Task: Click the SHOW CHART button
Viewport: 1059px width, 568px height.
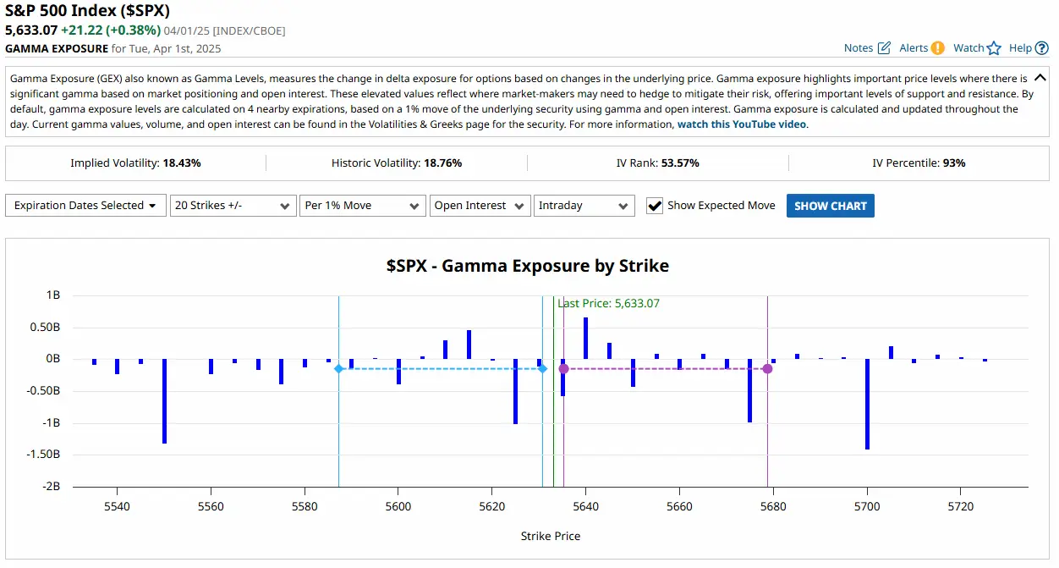Action: 831,206
